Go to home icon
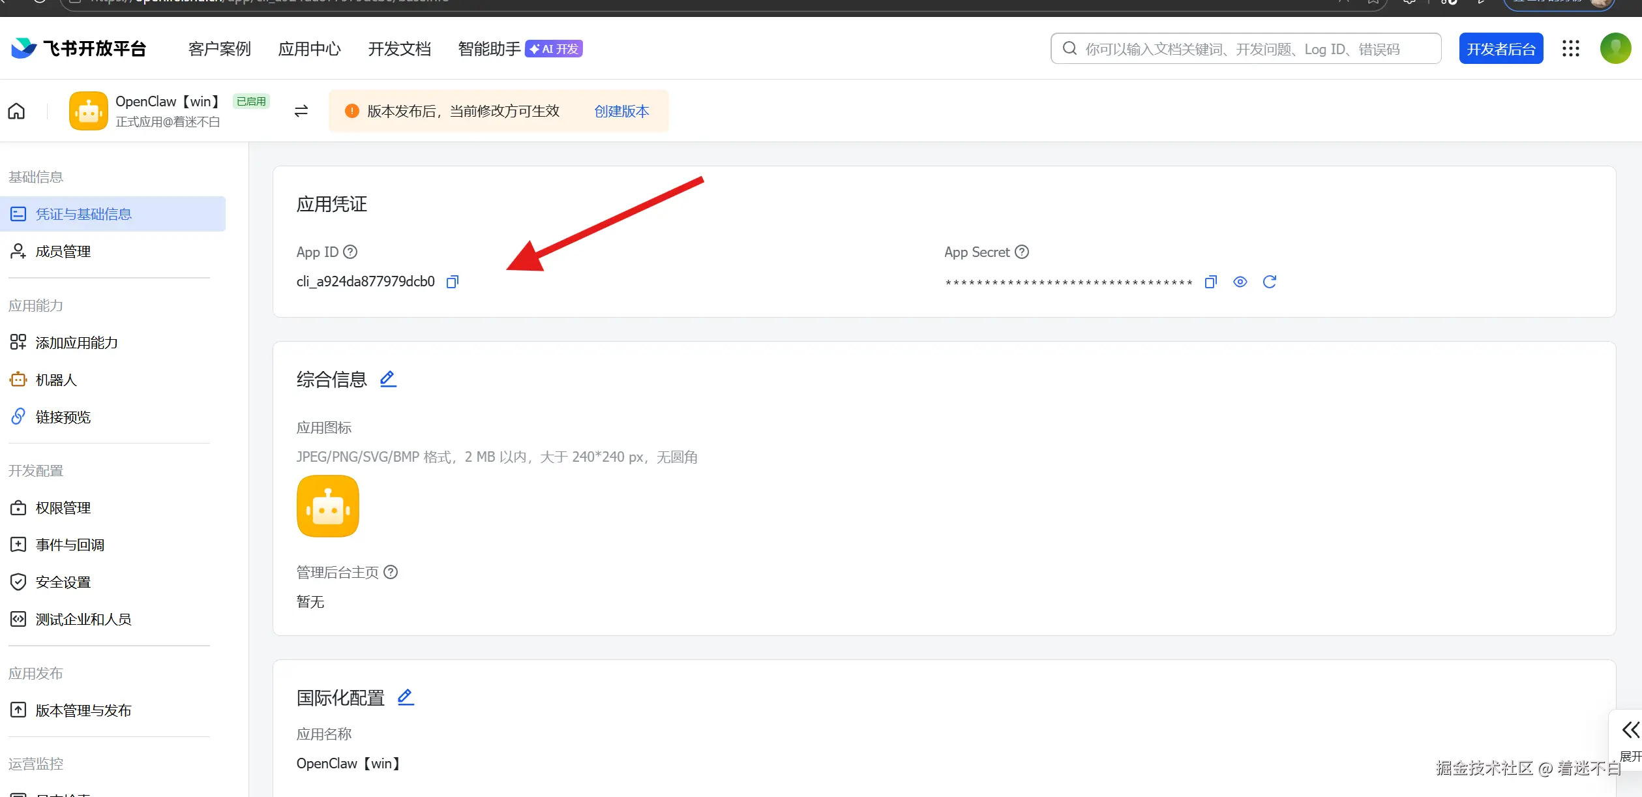This screenshot has width=1642, height=797. pos(16,112)
